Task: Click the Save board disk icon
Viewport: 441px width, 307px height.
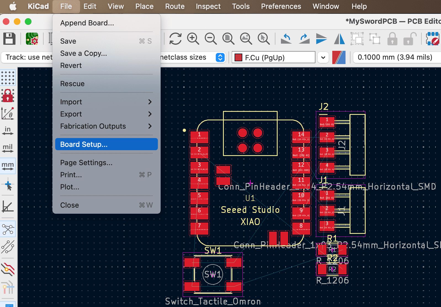Action: pos(9,39)
